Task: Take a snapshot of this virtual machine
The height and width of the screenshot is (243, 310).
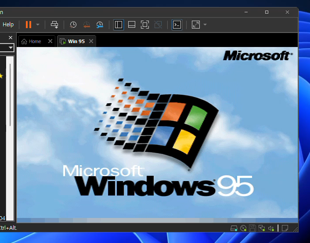Action: (73, 25)
